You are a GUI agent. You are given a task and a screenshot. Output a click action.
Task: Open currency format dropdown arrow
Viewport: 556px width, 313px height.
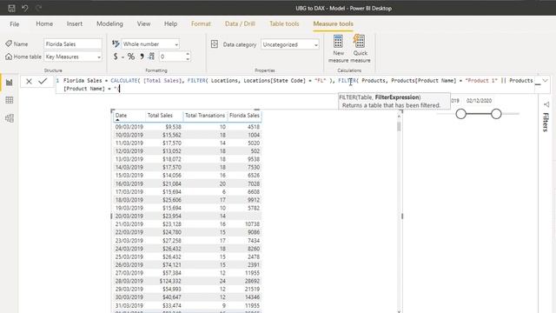coord(122,57)
